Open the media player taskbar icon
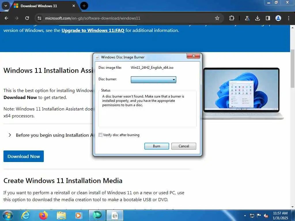This screenshot has width=295, height=221. pos(78,216)
